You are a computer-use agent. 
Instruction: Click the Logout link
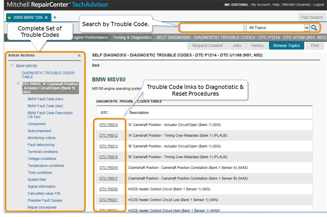319,4
